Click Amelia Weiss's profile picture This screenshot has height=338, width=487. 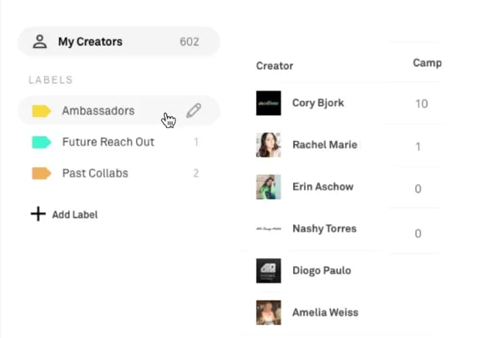pyautogui.click(x=269, y=312)
